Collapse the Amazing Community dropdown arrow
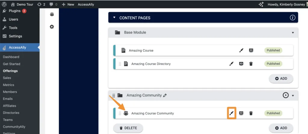Viewport: 308px width, 134px height. [293, 96]
